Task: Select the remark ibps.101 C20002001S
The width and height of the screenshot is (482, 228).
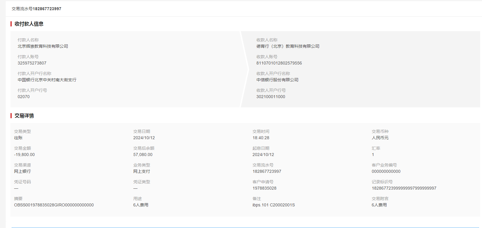Action: pyautogui.click(x=274, y=205)
